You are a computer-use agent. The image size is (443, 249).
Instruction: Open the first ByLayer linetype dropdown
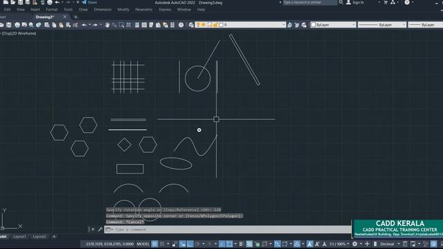(x=382, y=25)
